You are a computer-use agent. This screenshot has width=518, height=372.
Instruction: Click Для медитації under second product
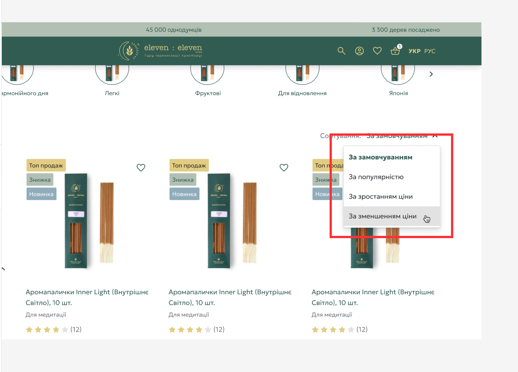tap(189, 315)
